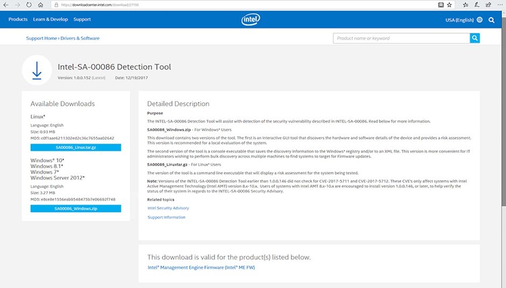Download SA00086_Windows.zip
This screenshot has width=506, height=288.
coord(76,208)
